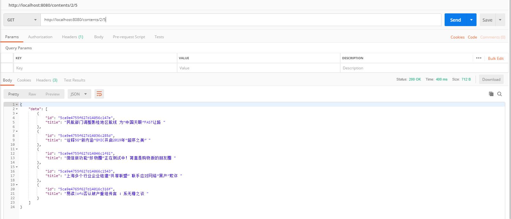The image size is (511, 219).
Task: Copy response using the clipboard icon
Action: click(491, 94)
